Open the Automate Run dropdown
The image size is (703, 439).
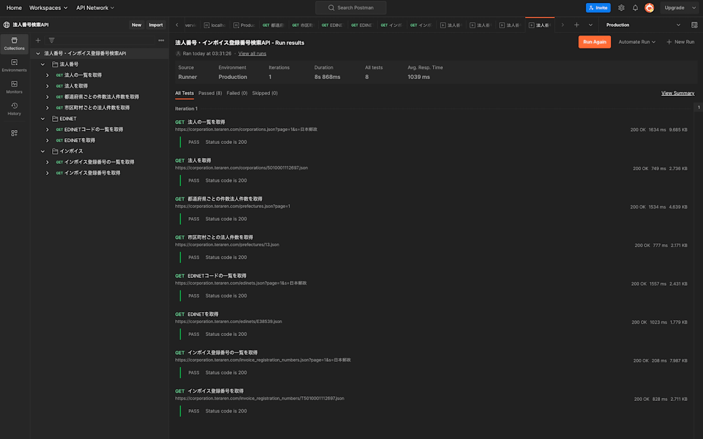pyautogui.click(x=637, y=42)
